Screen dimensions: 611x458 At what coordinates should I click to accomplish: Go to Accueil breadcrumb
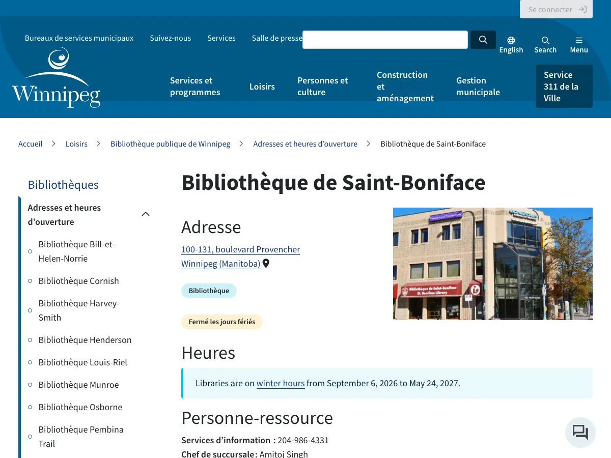[x=31, y=144]
